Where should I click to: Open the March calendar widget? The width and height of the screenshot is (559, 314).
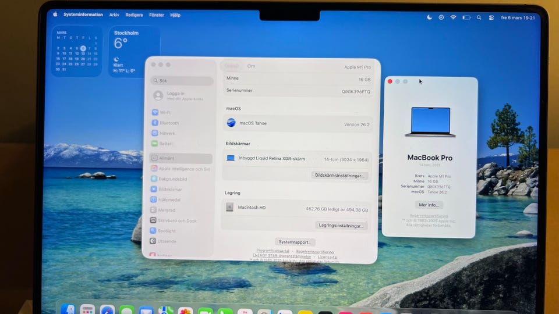pyautogui.click(x=77, y=51)
